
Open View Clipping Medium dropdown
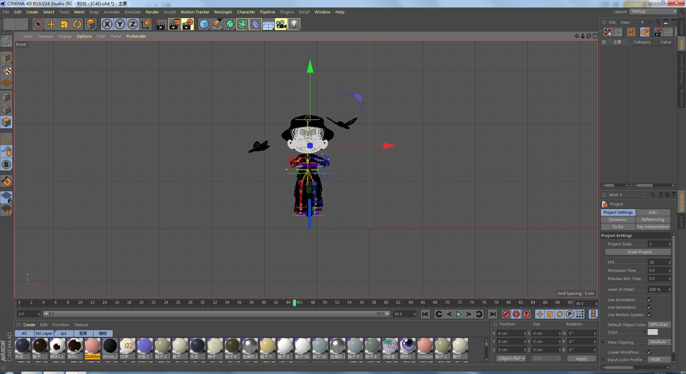tap(659, 342)
